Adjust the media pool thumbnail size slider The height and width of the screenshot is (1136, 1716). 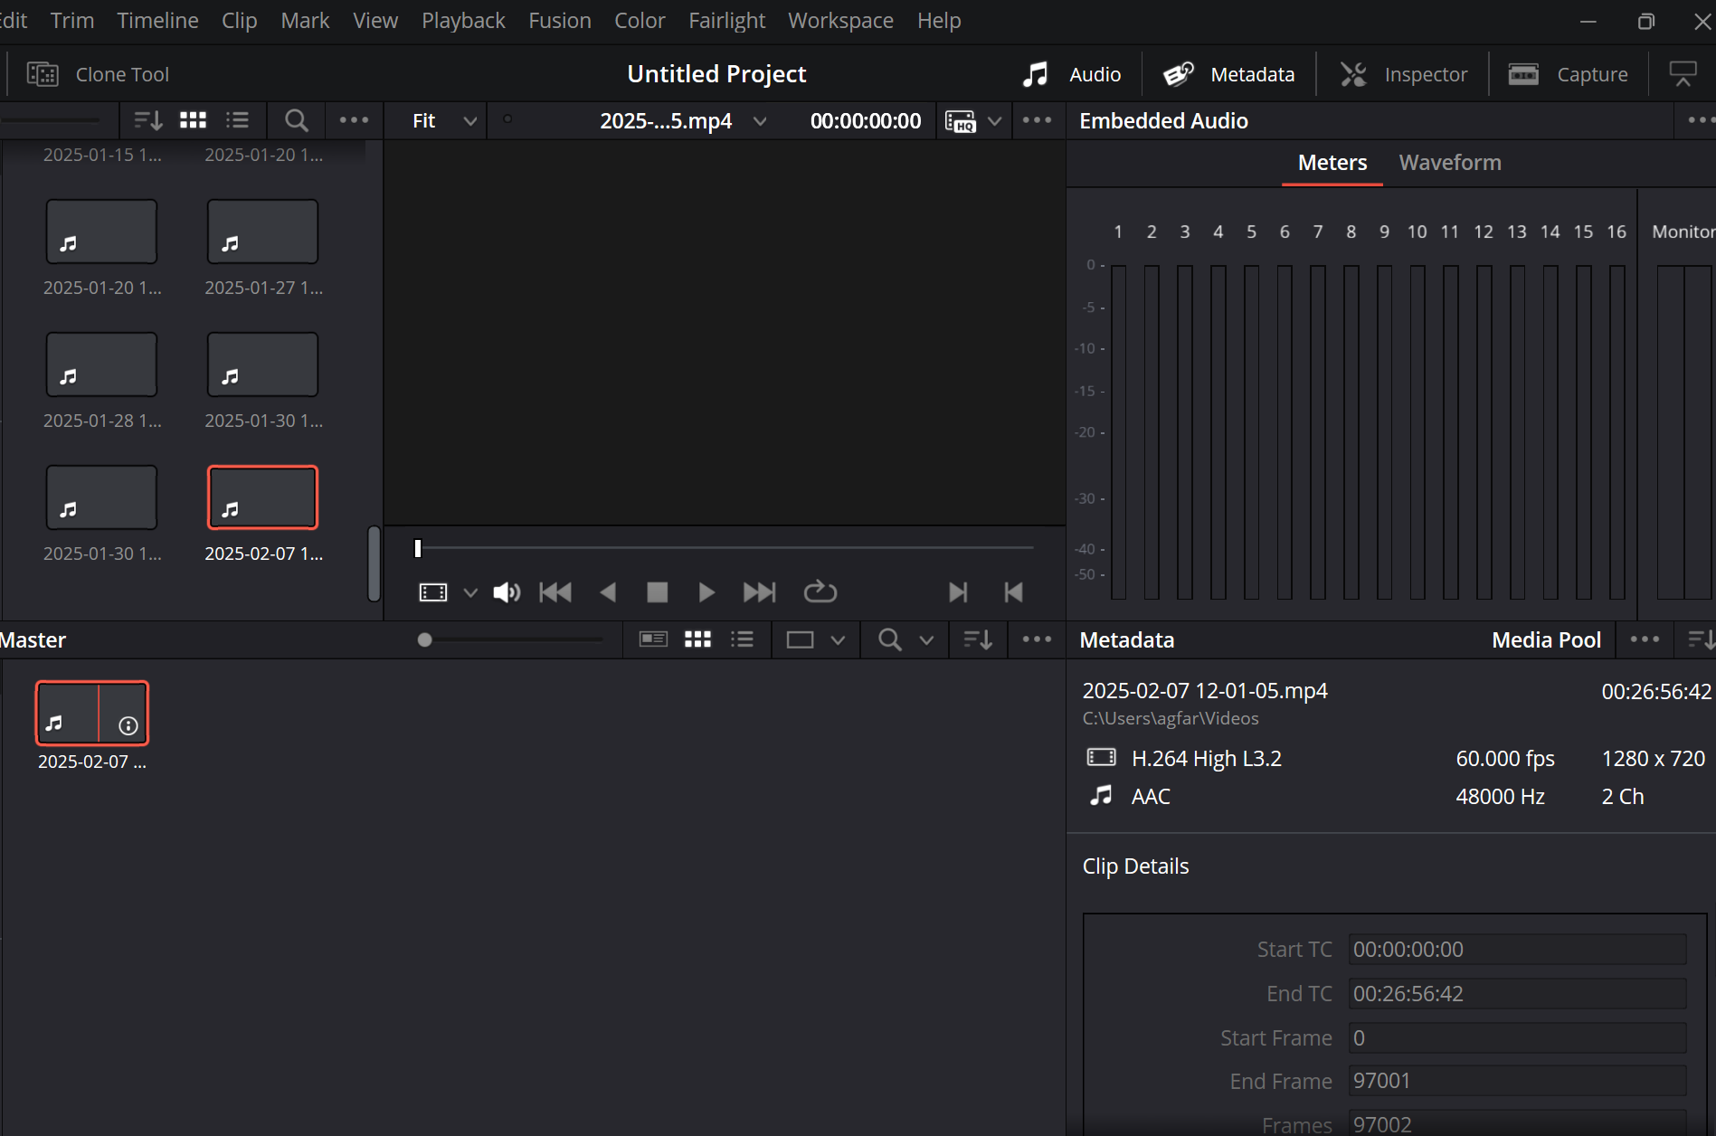coord(424,640)
